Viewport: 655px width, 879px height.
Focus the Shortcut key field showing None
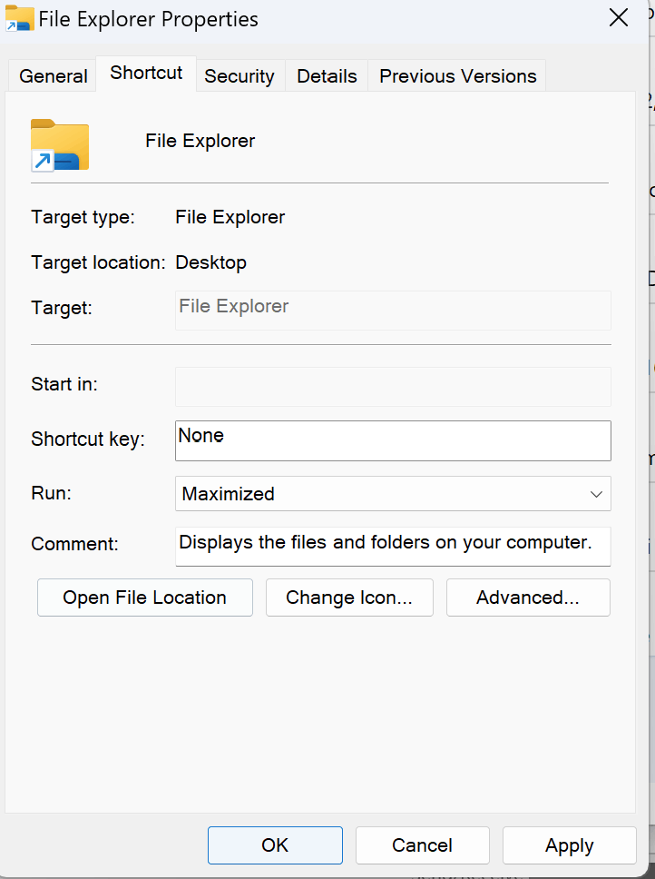point(393,440)
